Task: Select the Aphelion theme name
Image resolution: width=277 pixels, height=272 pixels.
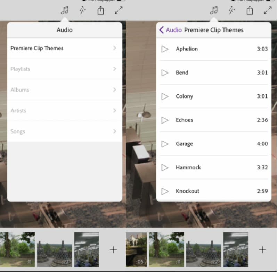Action: coord(187,49)
